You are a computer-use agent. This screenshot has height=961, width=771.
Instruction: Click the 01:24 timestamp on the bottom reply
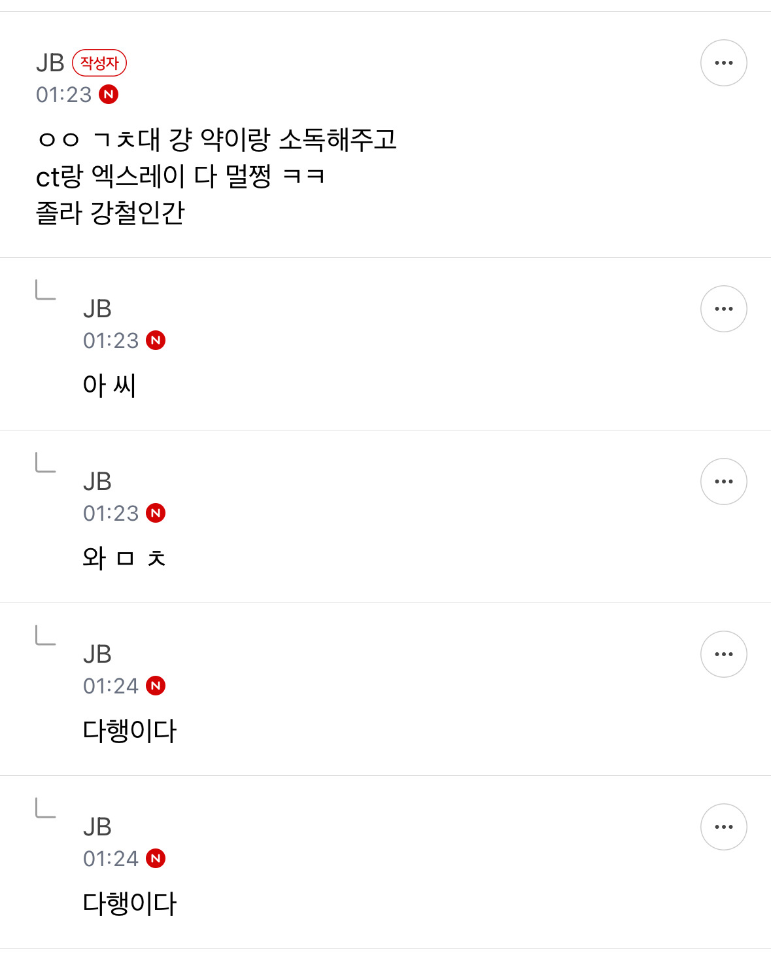(111, 859)
